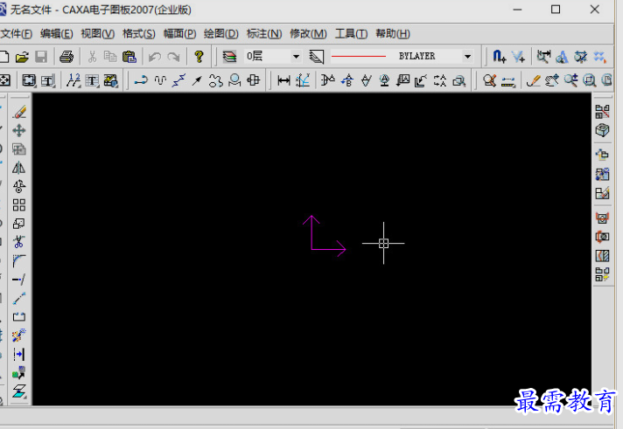Click the undo arrow icon
623x429 pixels.
coord(155,57)
